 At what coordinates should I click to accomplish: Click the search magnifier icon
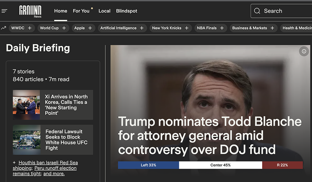257,11
